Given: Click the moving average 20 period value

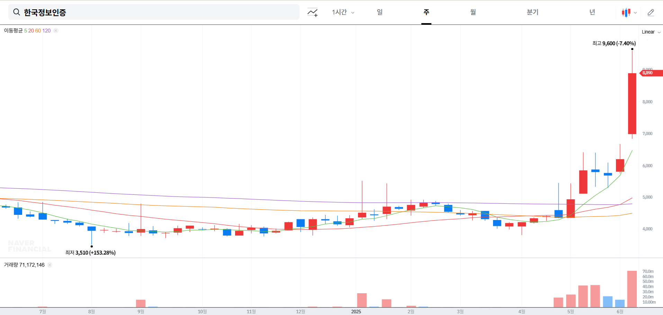Looking at the screenshot, I should (31, 30).
